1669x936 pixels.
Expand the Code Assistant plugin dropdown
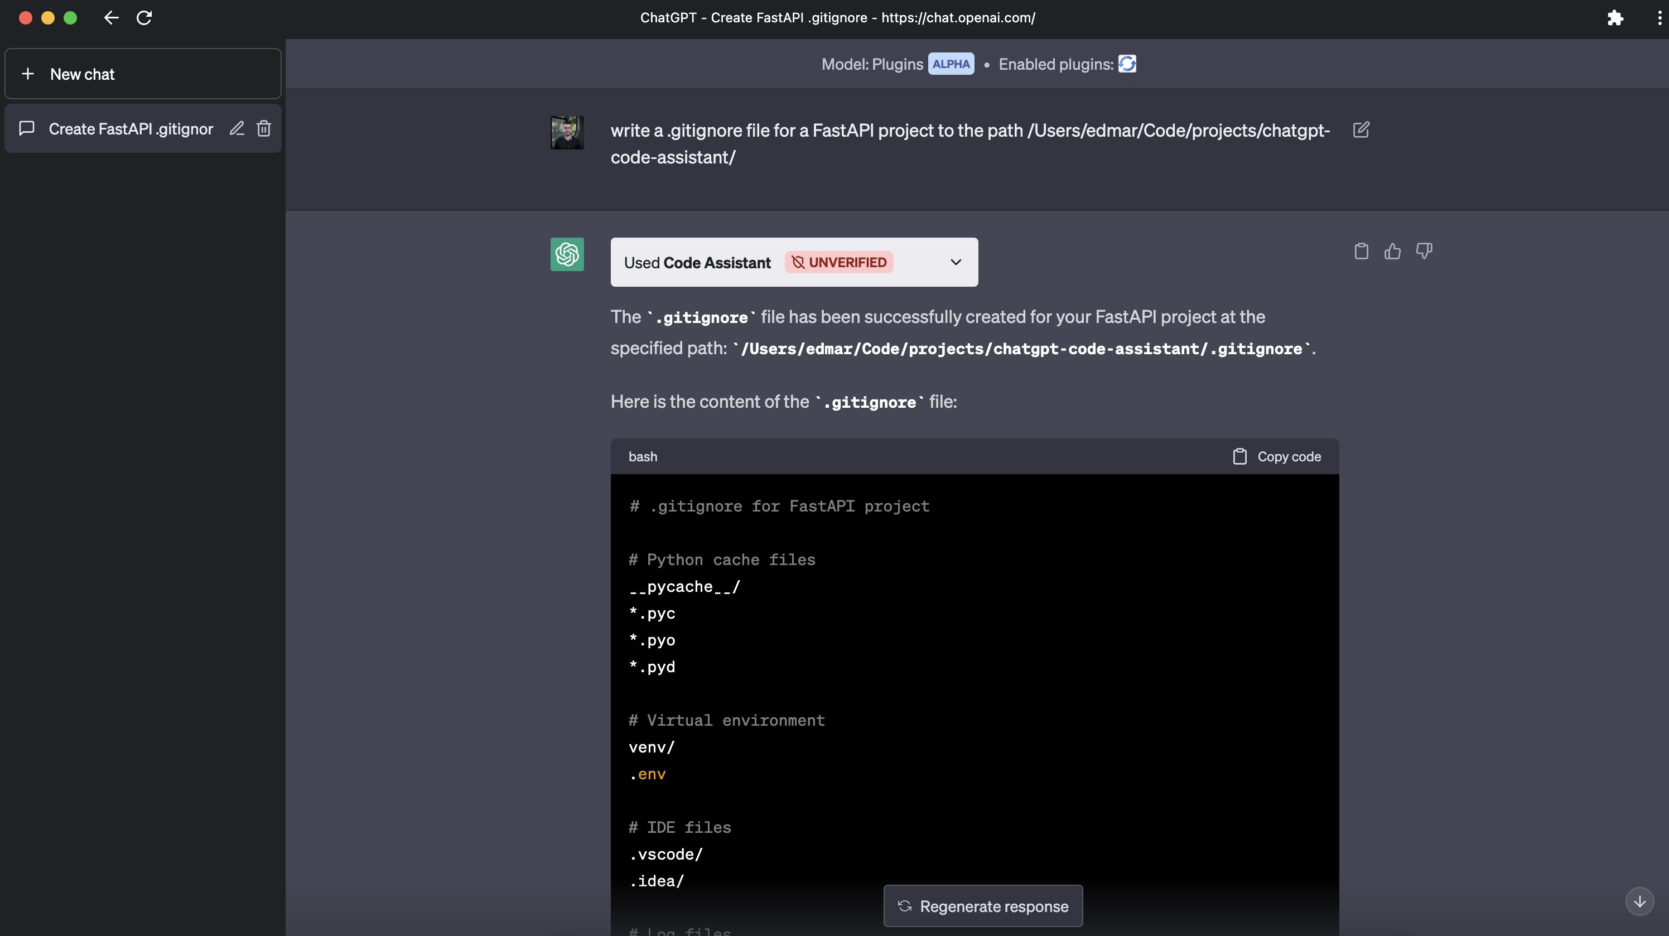pos(955,261)
